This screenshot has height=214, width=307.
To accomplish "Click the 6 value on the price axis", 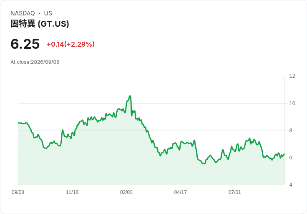I will (x=291, y=158).
